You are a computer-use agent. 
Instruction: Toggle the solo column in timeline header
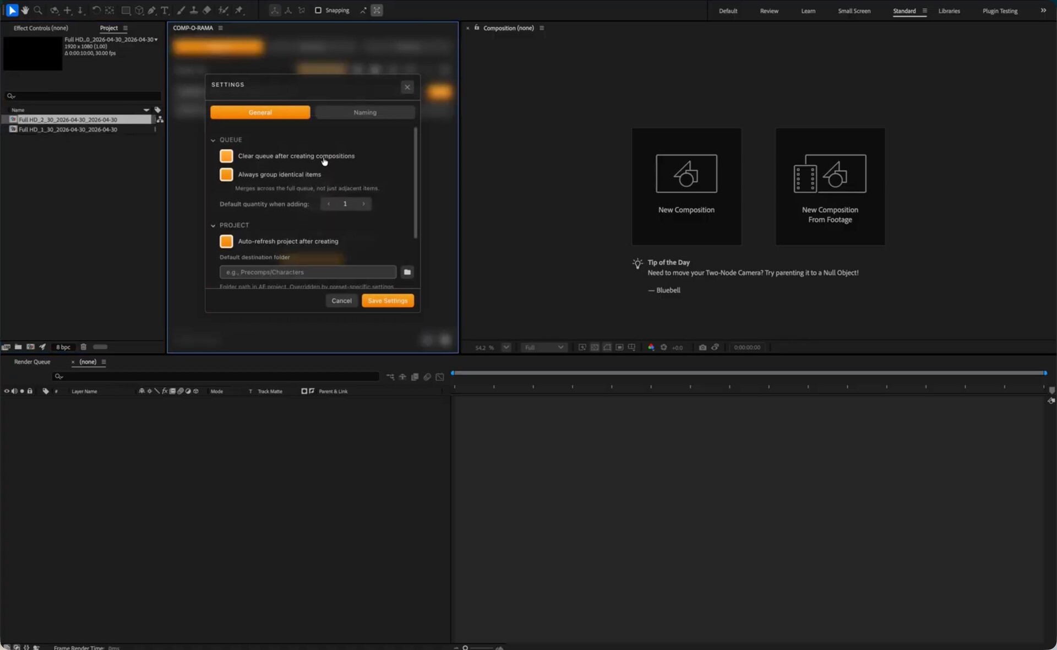pos(22,391)
